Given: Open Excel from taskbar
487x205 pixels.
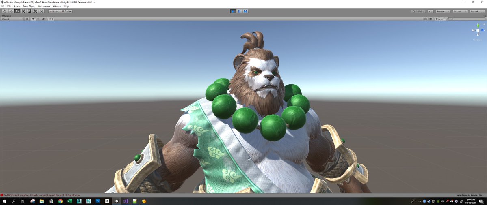Looking at the screenshot, I should point(69,201).
